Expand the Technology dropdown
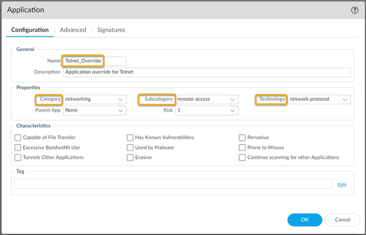This screenshot has width=366, height=235. pyautogui.click(x=319, y=99)
